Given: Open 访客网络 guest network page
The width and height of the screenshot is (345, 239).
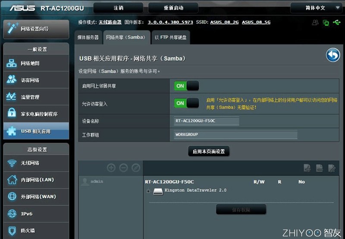Looking at the screenshot, I should pos(36,80).
